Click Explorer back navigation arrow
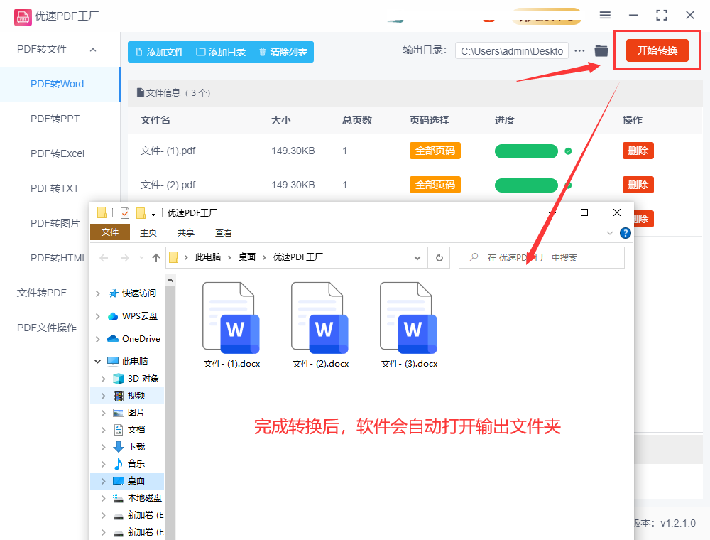710x540 pixels. [104, 258]
